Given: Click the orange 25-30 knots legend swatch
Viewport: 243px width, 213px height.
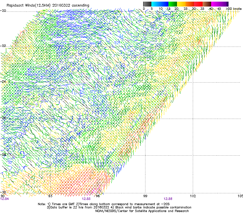Looking at the screenshot, I should pos(190,4).
